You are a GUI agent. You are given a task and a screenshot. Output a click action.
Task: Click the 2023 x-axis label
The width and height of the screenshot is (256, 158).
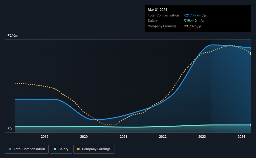tap(202, 137)
